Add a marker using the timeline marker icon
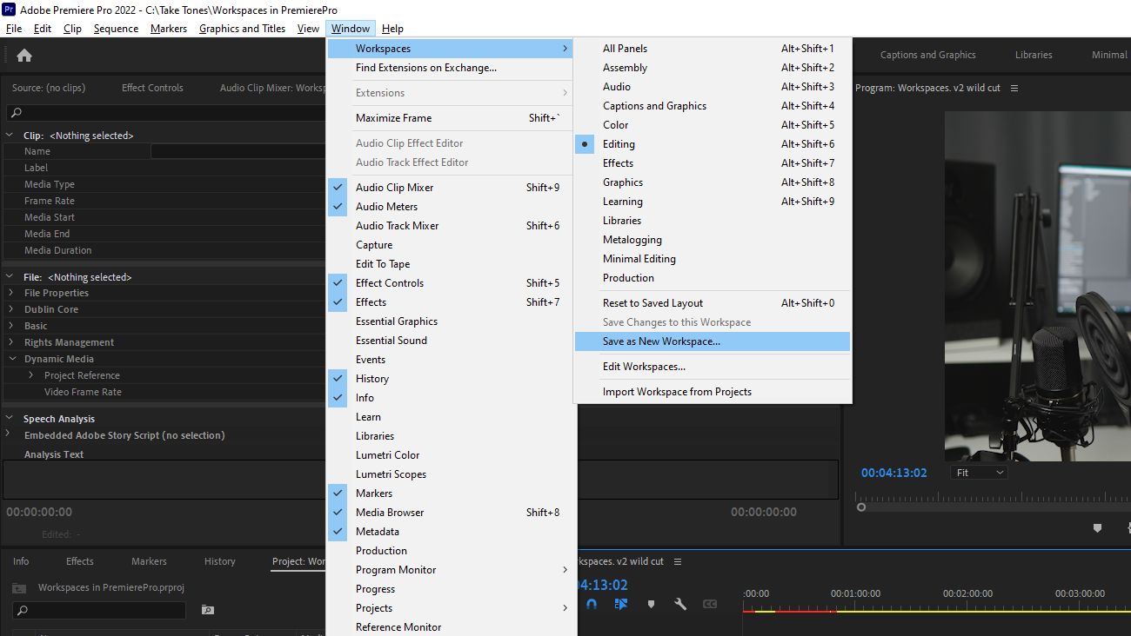This screenshot has width=1131, height=636. (x=651, y=604)
